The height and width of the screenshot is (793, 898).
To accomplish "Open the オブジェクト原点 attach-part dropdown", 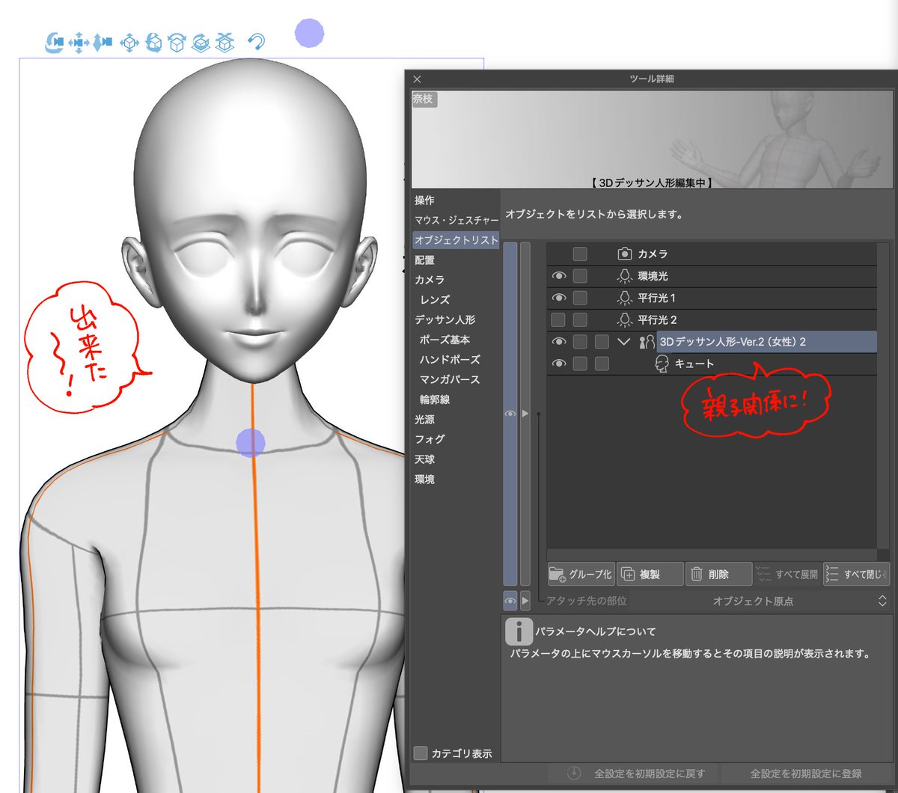I will point(761,601).
